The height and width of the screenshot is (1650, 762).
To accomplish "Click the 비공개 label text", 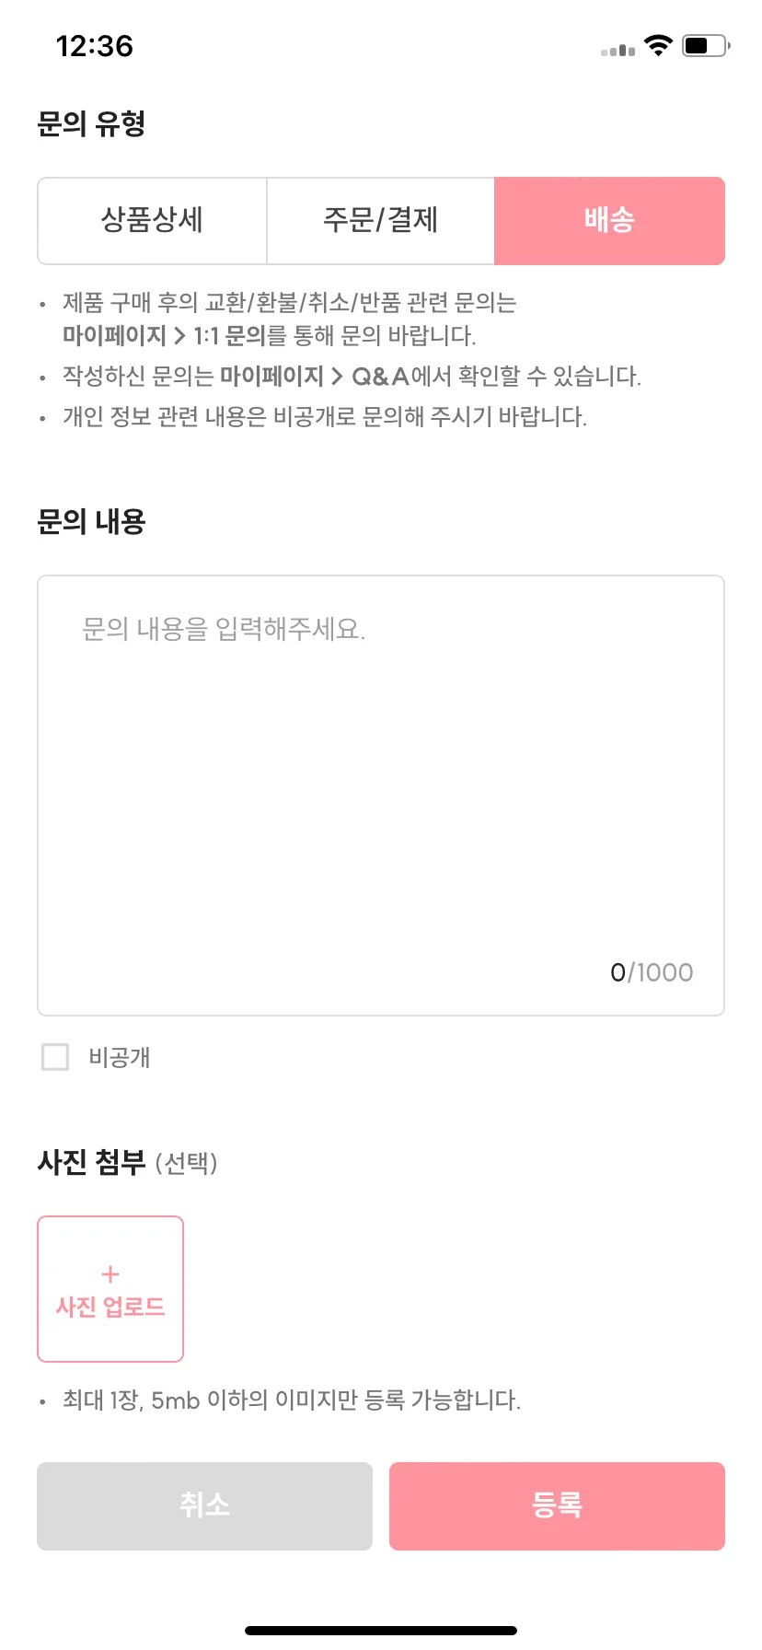I will point(120,1057).
